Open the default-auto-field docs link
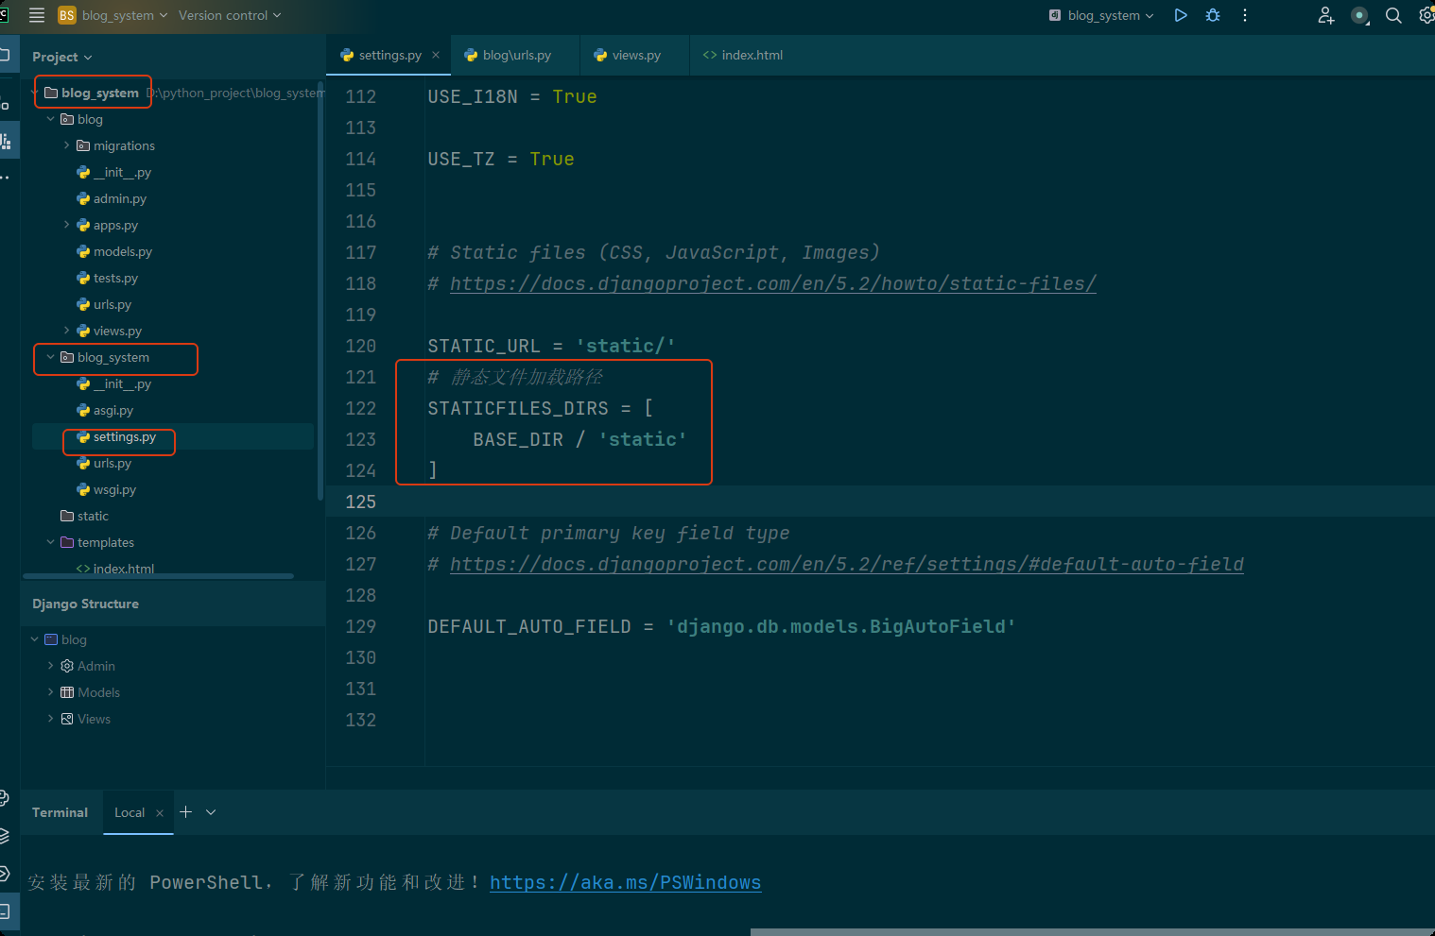 pos(846,564)
